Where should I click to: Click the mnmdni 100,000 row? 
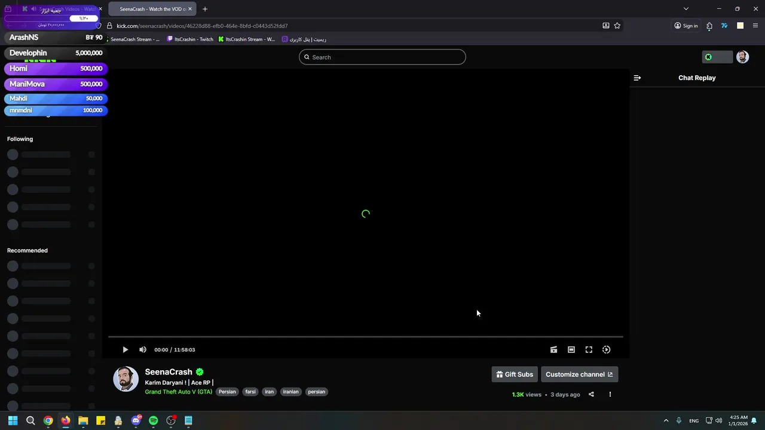point(56,110)
